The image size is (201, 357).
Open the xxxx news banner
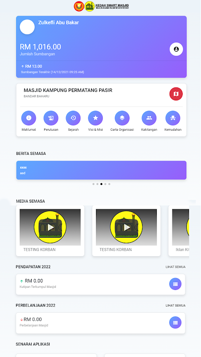101,170
